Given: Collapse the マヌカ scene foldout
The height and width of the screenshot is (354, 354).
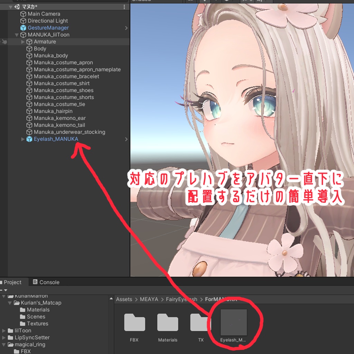Looking at the screenshot, I should pyautogui.click(x=10, y=7).
